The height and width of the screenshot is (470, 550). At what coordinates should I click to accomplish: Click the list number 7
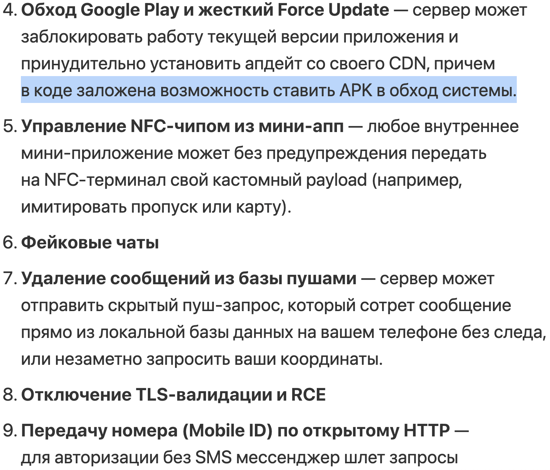10,279
